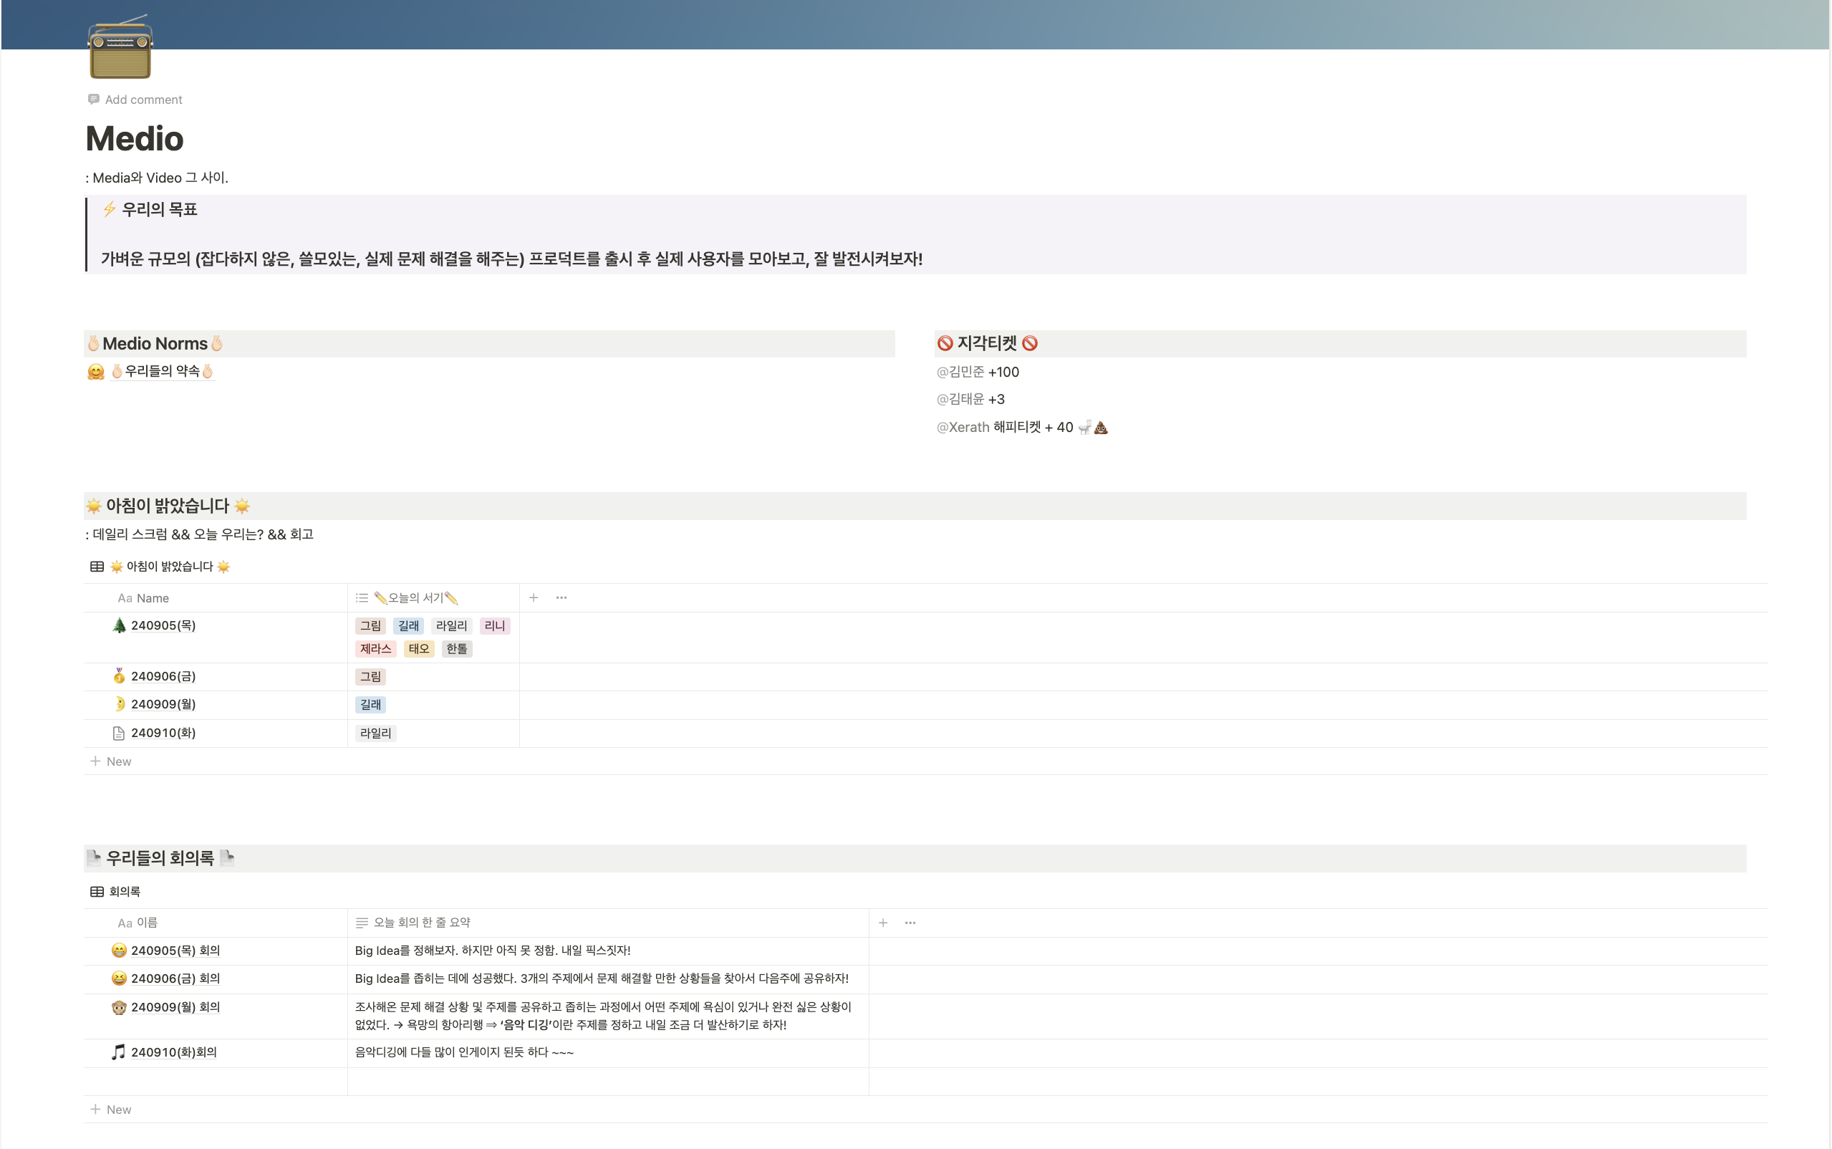Image resolution: width=1832 pixels, height=1149 pixels.
Task: Click music note icon of 240910(화)회의
Action: click(x=118, y=1052)
